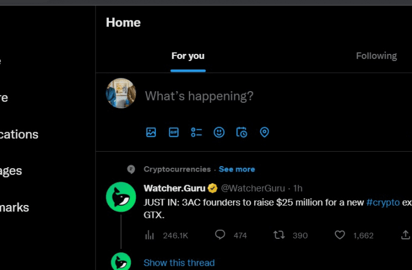Image resolution: width=412 pixels, height=270 pixels.
Task: Schedule the tweet with calendar icon
Action: (242, 132)
